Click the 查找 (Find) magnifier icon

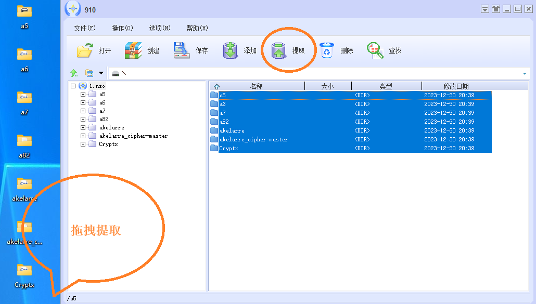click(x=375, y=50)
